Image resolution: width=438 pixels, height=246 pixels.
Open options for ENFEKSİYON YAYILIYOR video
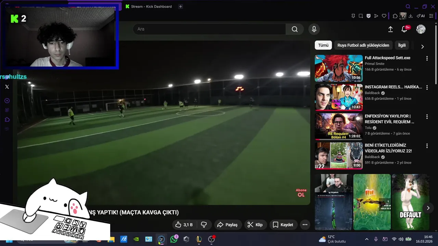pyautogui.click(x=427, y=117)
